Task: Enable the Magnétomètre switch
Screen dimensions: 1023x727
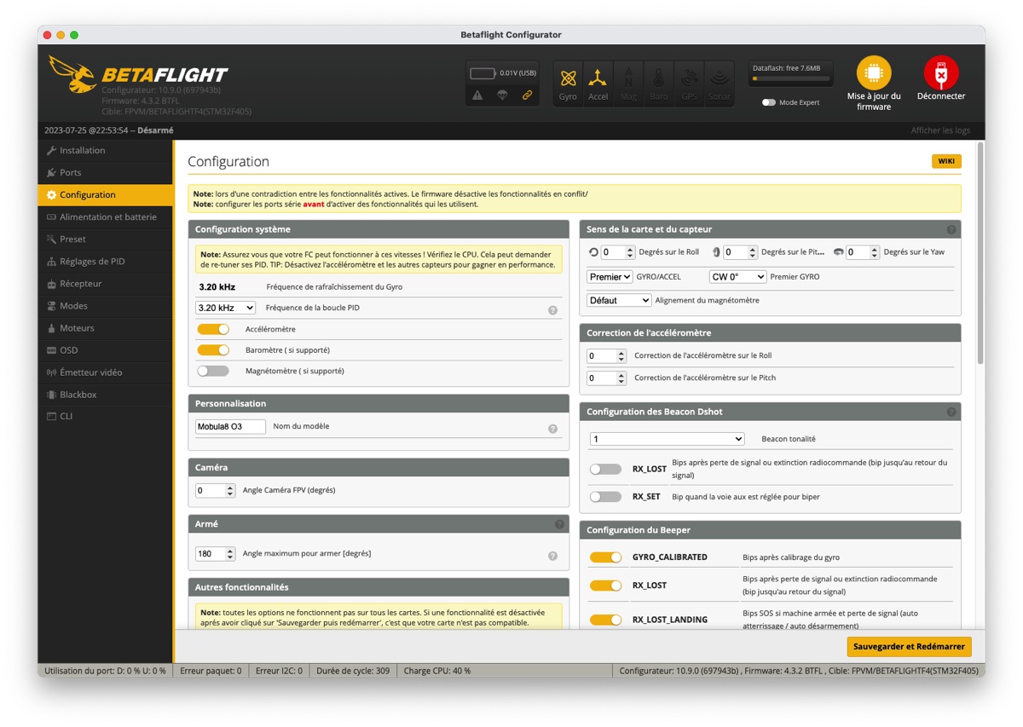Action: (x=213, y=371)
